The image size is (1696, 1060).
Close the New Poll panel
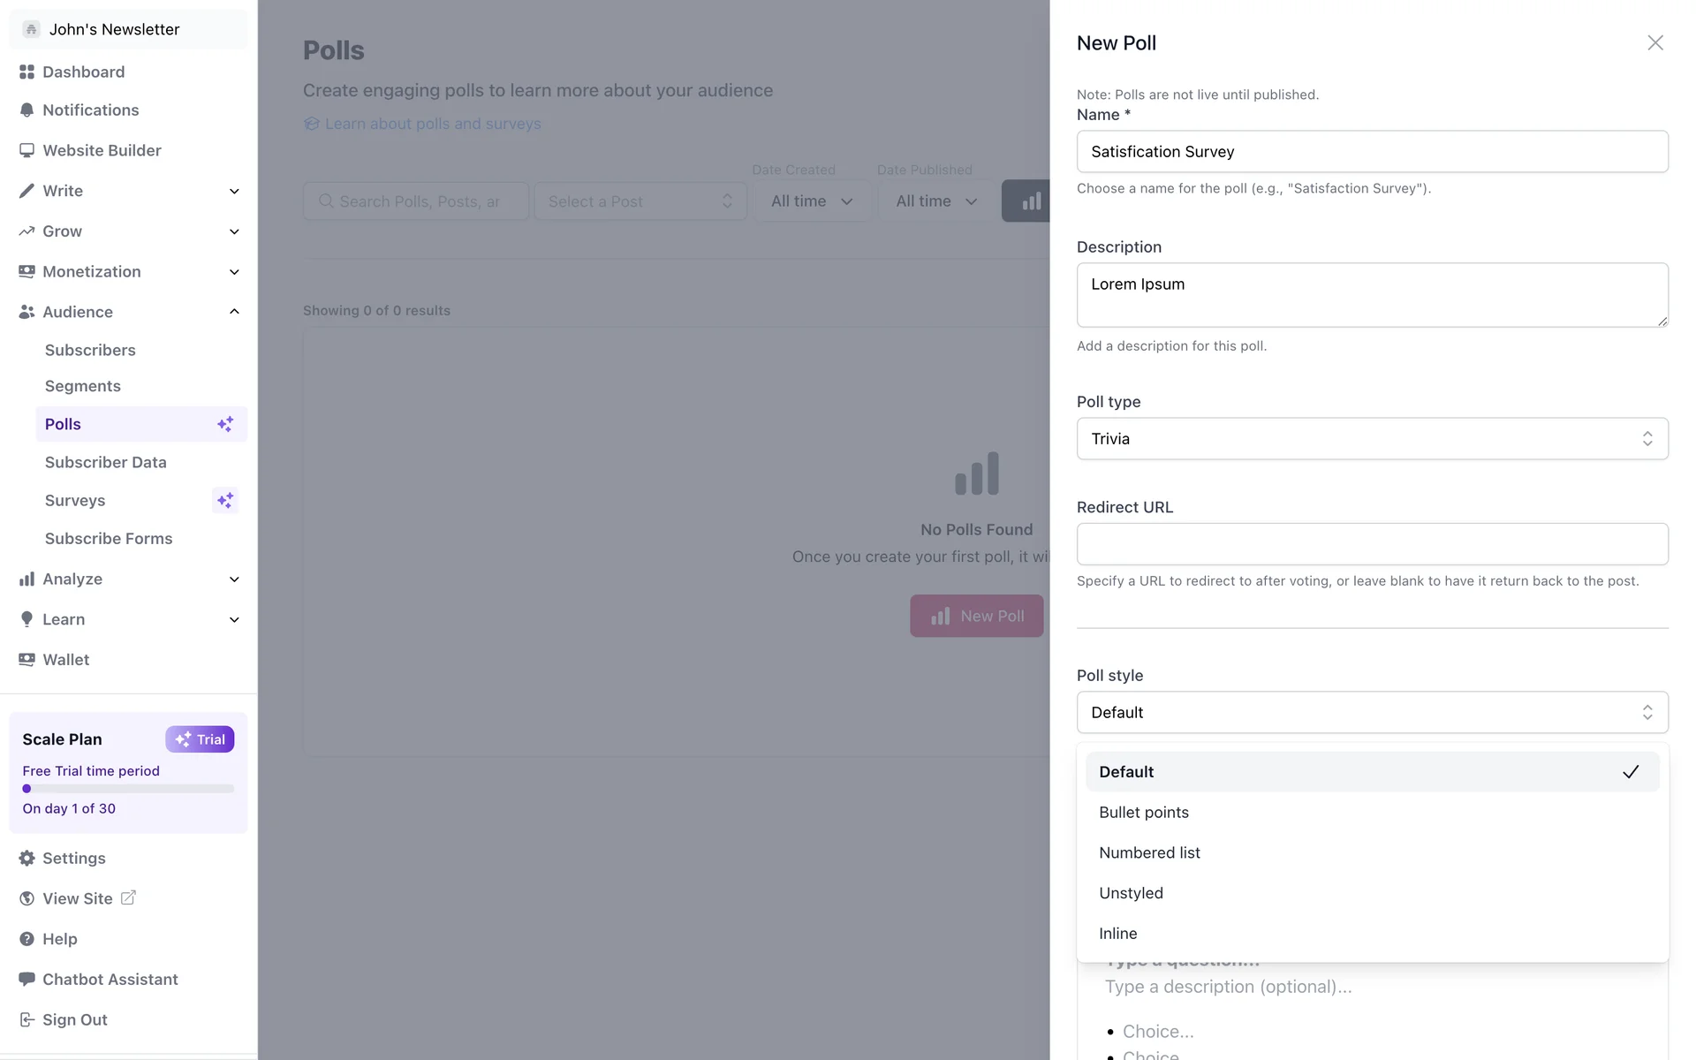1654,42
